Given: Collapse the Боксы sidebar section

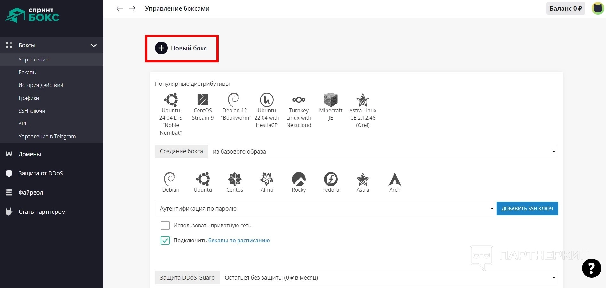Looking at the screenshot, I should (x=93, y=45).
